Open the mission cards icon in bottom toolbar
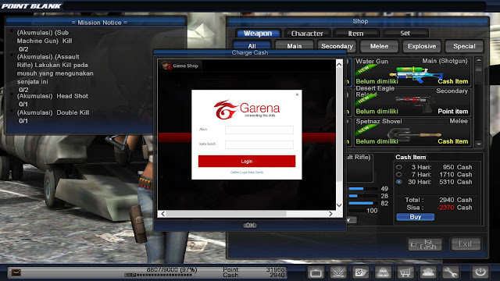The width and height of the screenshot is (500, 281). coord(360,272)
